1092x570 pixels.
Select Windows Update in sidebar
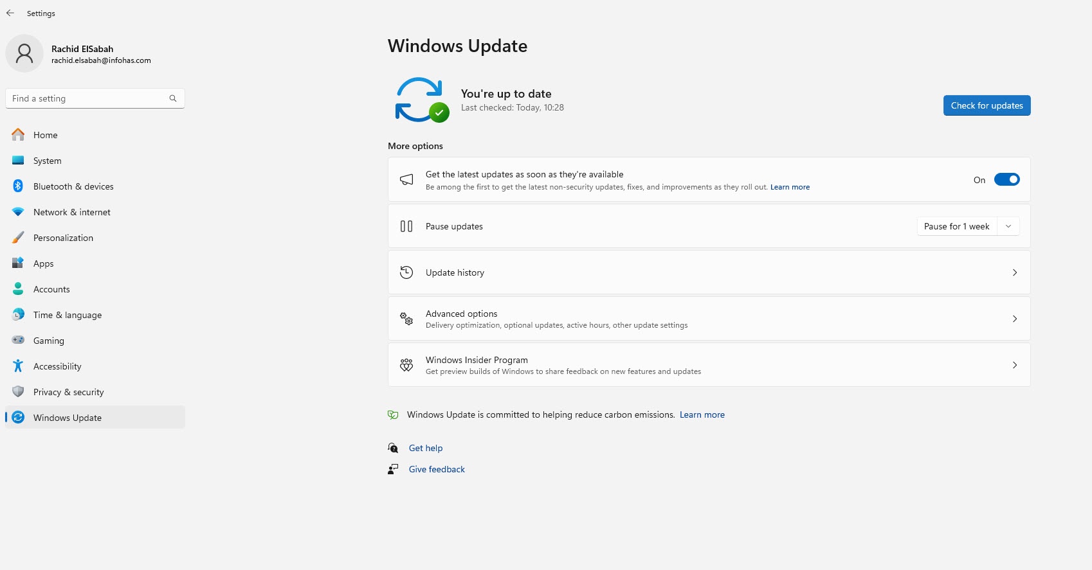click(95, 418)
